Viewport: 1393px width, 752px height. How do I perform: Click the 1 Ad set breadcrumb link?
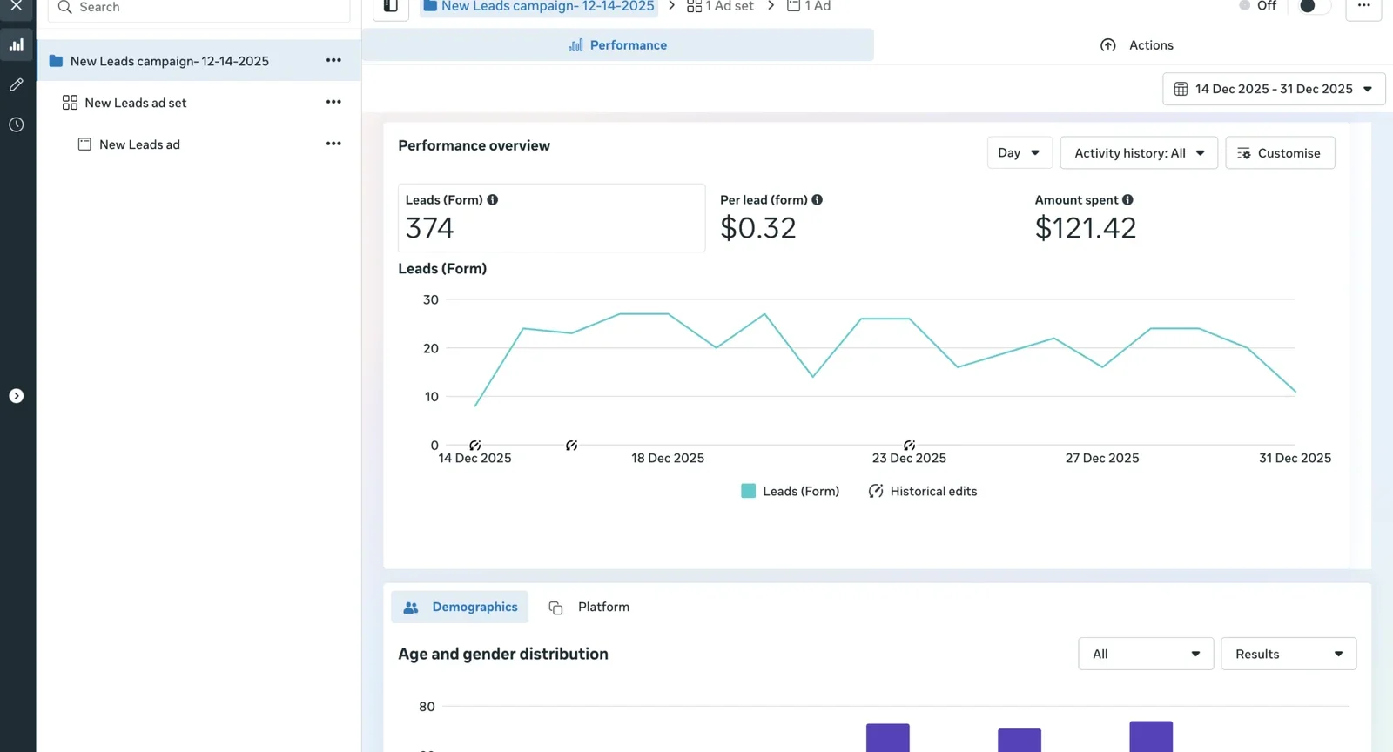(721, 7)
